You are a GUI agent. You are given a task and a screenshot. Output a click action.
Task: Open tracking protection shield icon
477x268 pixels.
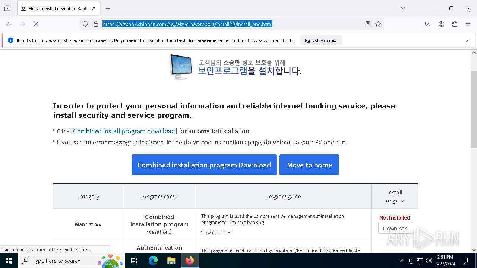(x=85, y=24)
